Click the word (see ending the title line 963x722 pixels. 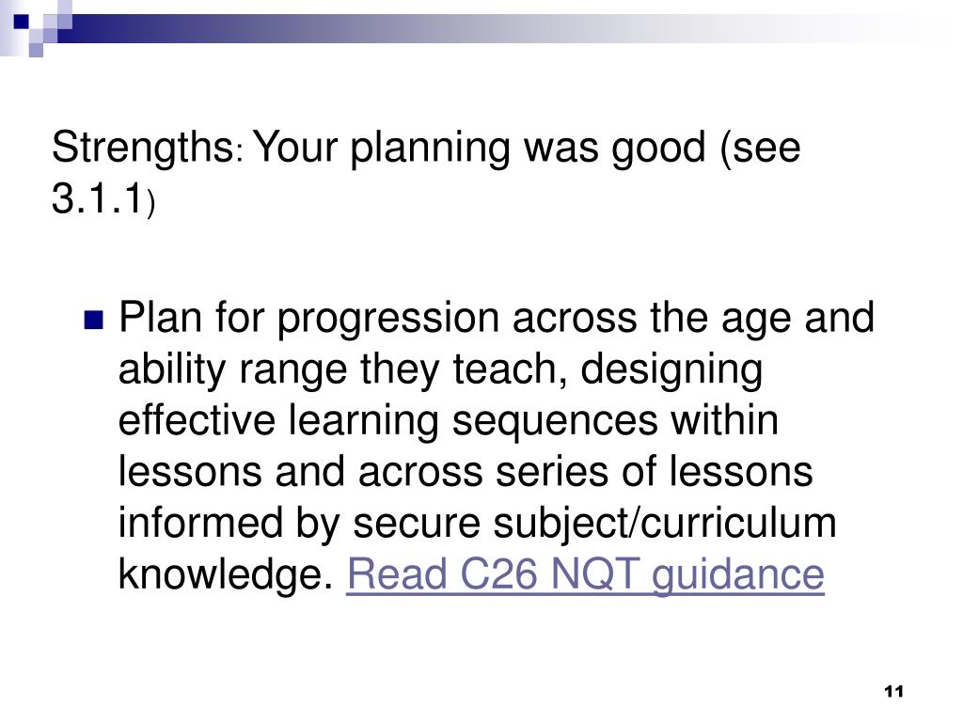(761, 149)
